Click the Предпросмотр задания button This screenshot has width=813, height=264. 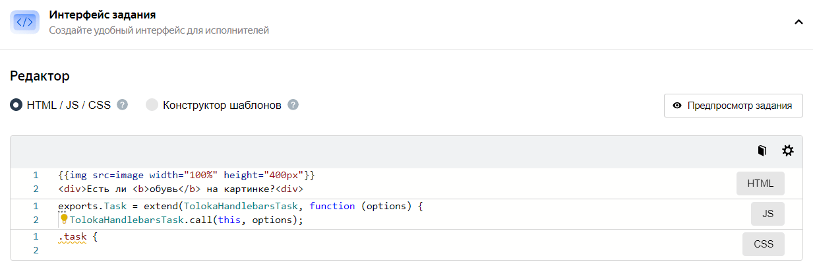click(733, 106)
